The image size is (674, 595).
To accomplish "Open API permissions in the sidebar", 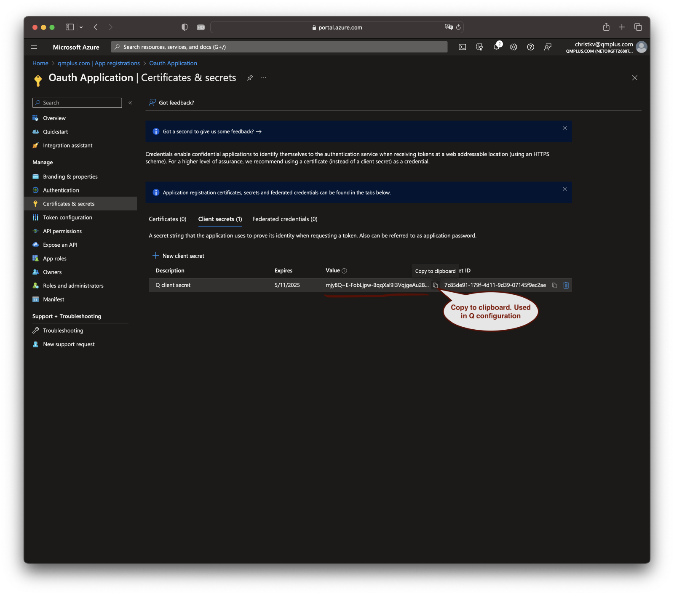I will click(62, 231).
